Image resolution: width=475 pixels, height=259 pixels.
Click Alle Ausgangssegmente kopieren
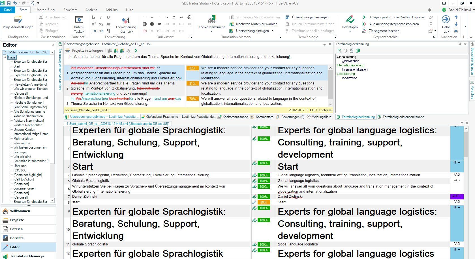[391, 24]
